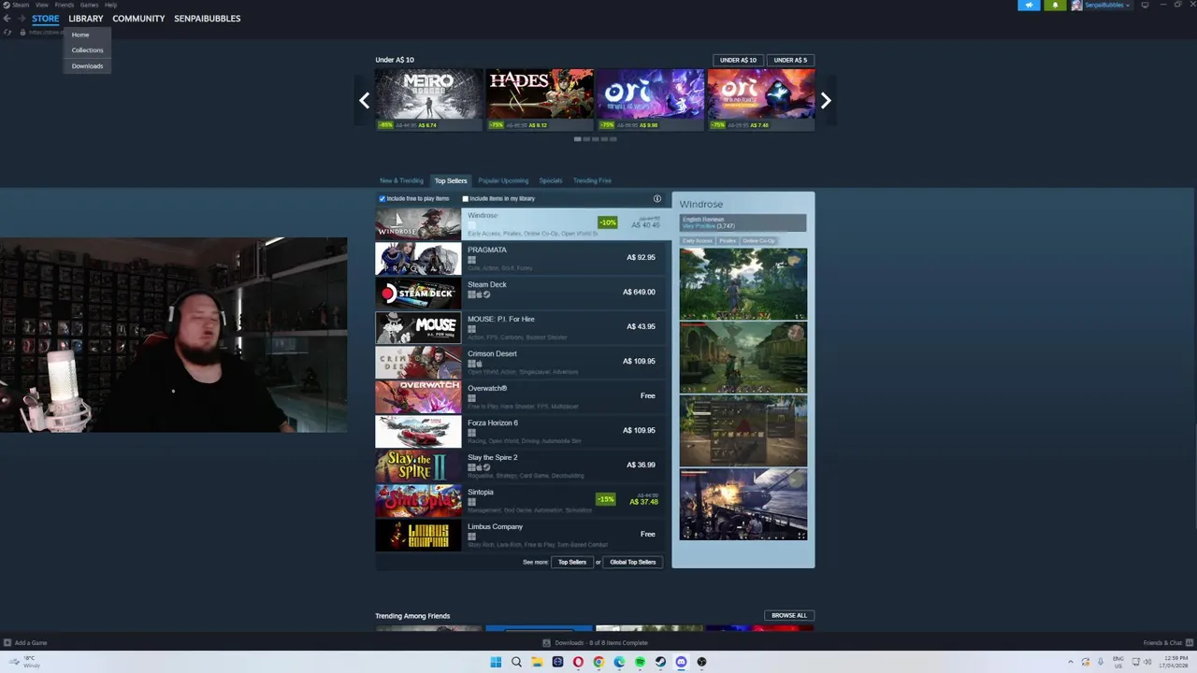This screenshot has width=1197, height=673.
Task: Click the info icon above the top sellers list
Action: click(657, 198)
